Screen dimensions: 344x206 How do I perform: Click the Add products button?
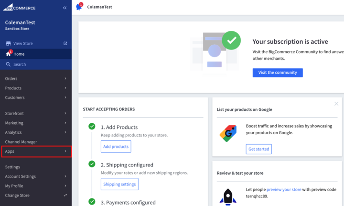(116, 147)
